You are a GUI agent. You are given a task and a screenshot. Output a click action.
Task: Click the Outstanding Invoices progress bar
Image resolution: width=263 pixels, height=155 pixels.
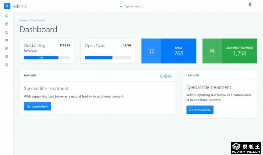pyautogui.click(x=47, y=58)
